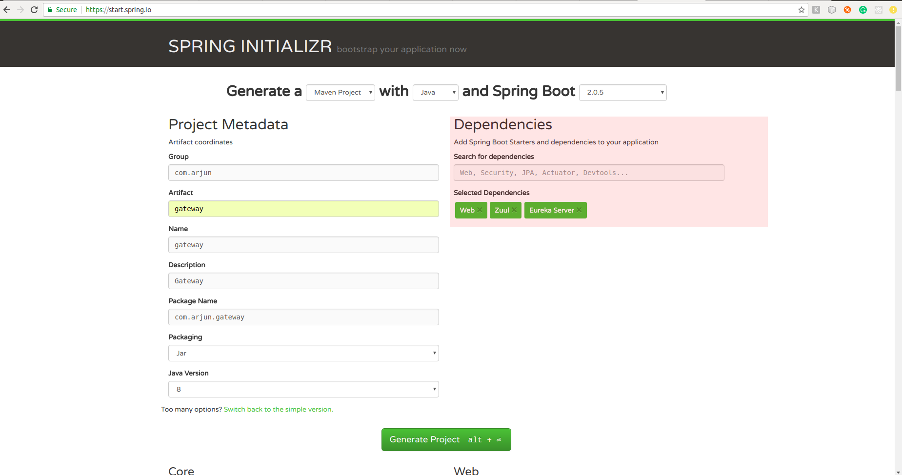Expand the Packaging Jar dropdown
The height and width of the screenshot is (475, 902).
click(303, 353)
